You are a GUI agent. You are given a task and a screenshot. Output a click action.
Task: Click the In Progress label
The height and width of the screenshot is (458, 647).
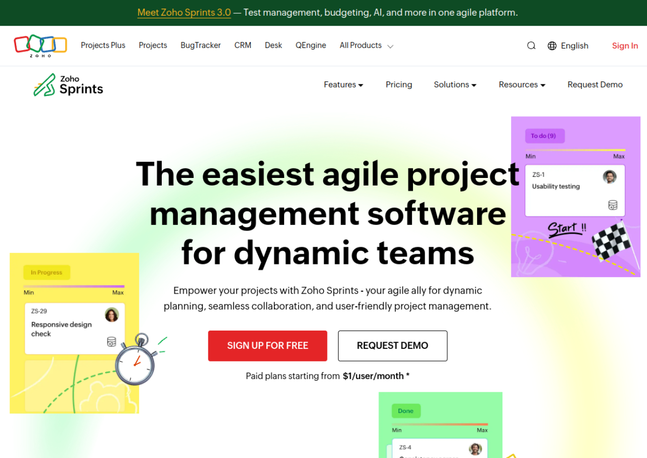pos(47,272)
